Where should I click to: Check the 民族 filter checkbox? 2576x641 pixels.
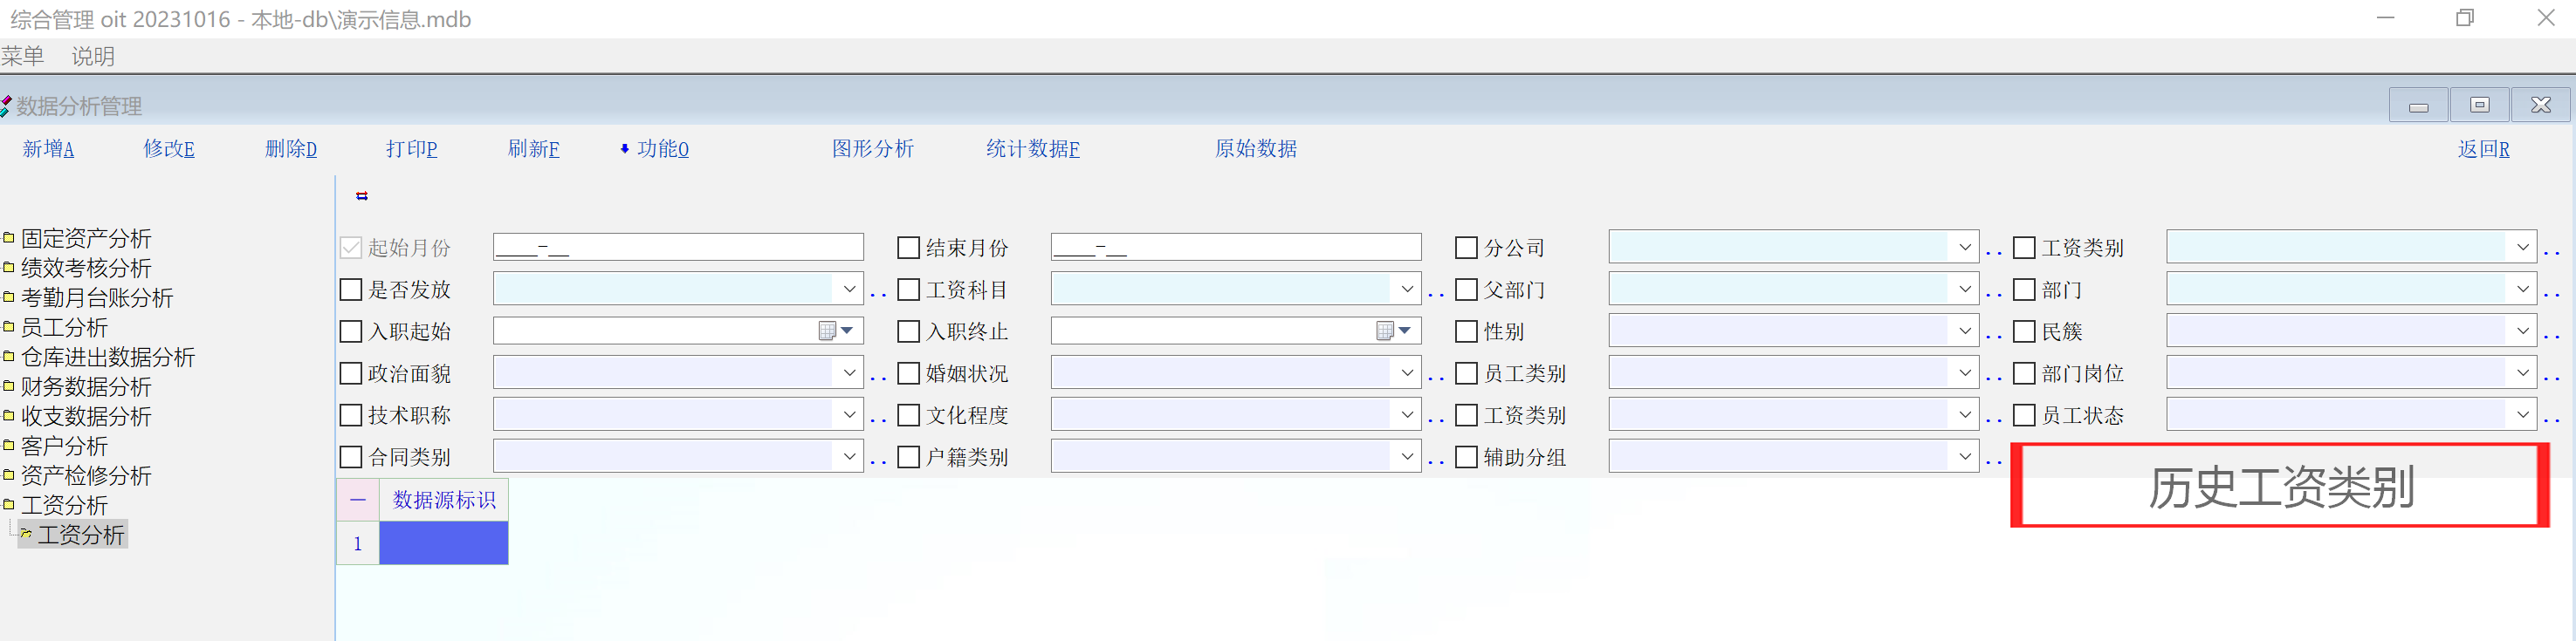[2024, 331]
